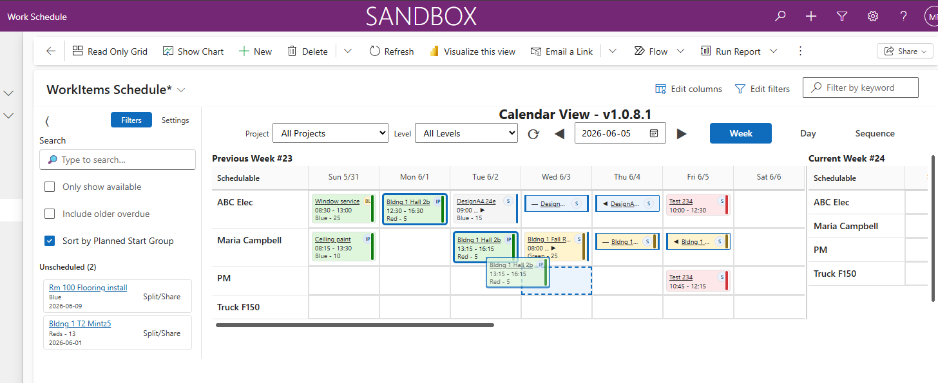Image resolution: width=938 pixels, height=383 pixels.
Task: Click horizontal scrollbar below the calendar grid
Action: [x=355, y=325]
